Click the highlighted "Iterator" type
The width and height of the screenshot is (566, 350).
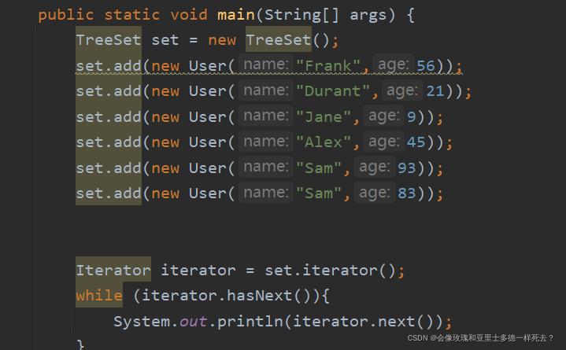[113, 270]
